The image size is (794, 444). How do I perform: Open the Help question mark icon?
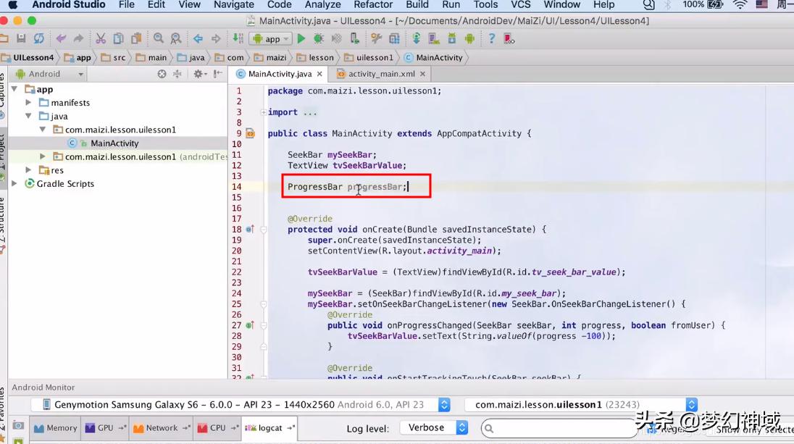(x=491, y=38)
